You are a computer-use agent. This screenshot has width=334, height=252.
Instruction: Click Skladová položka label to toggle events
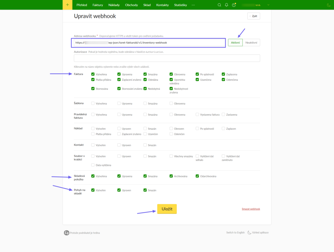(79, 177)
